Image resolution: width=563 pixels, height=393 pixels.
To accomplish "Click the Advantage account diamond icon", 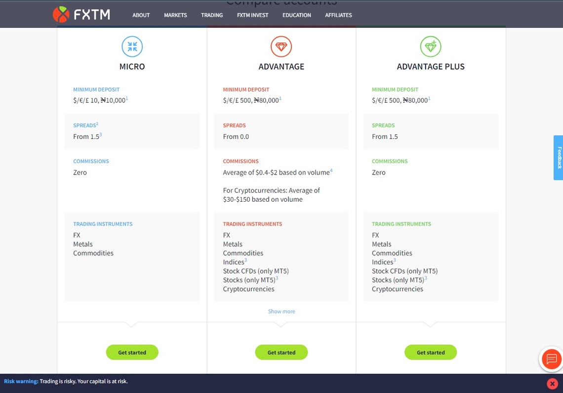I will 281,46.
